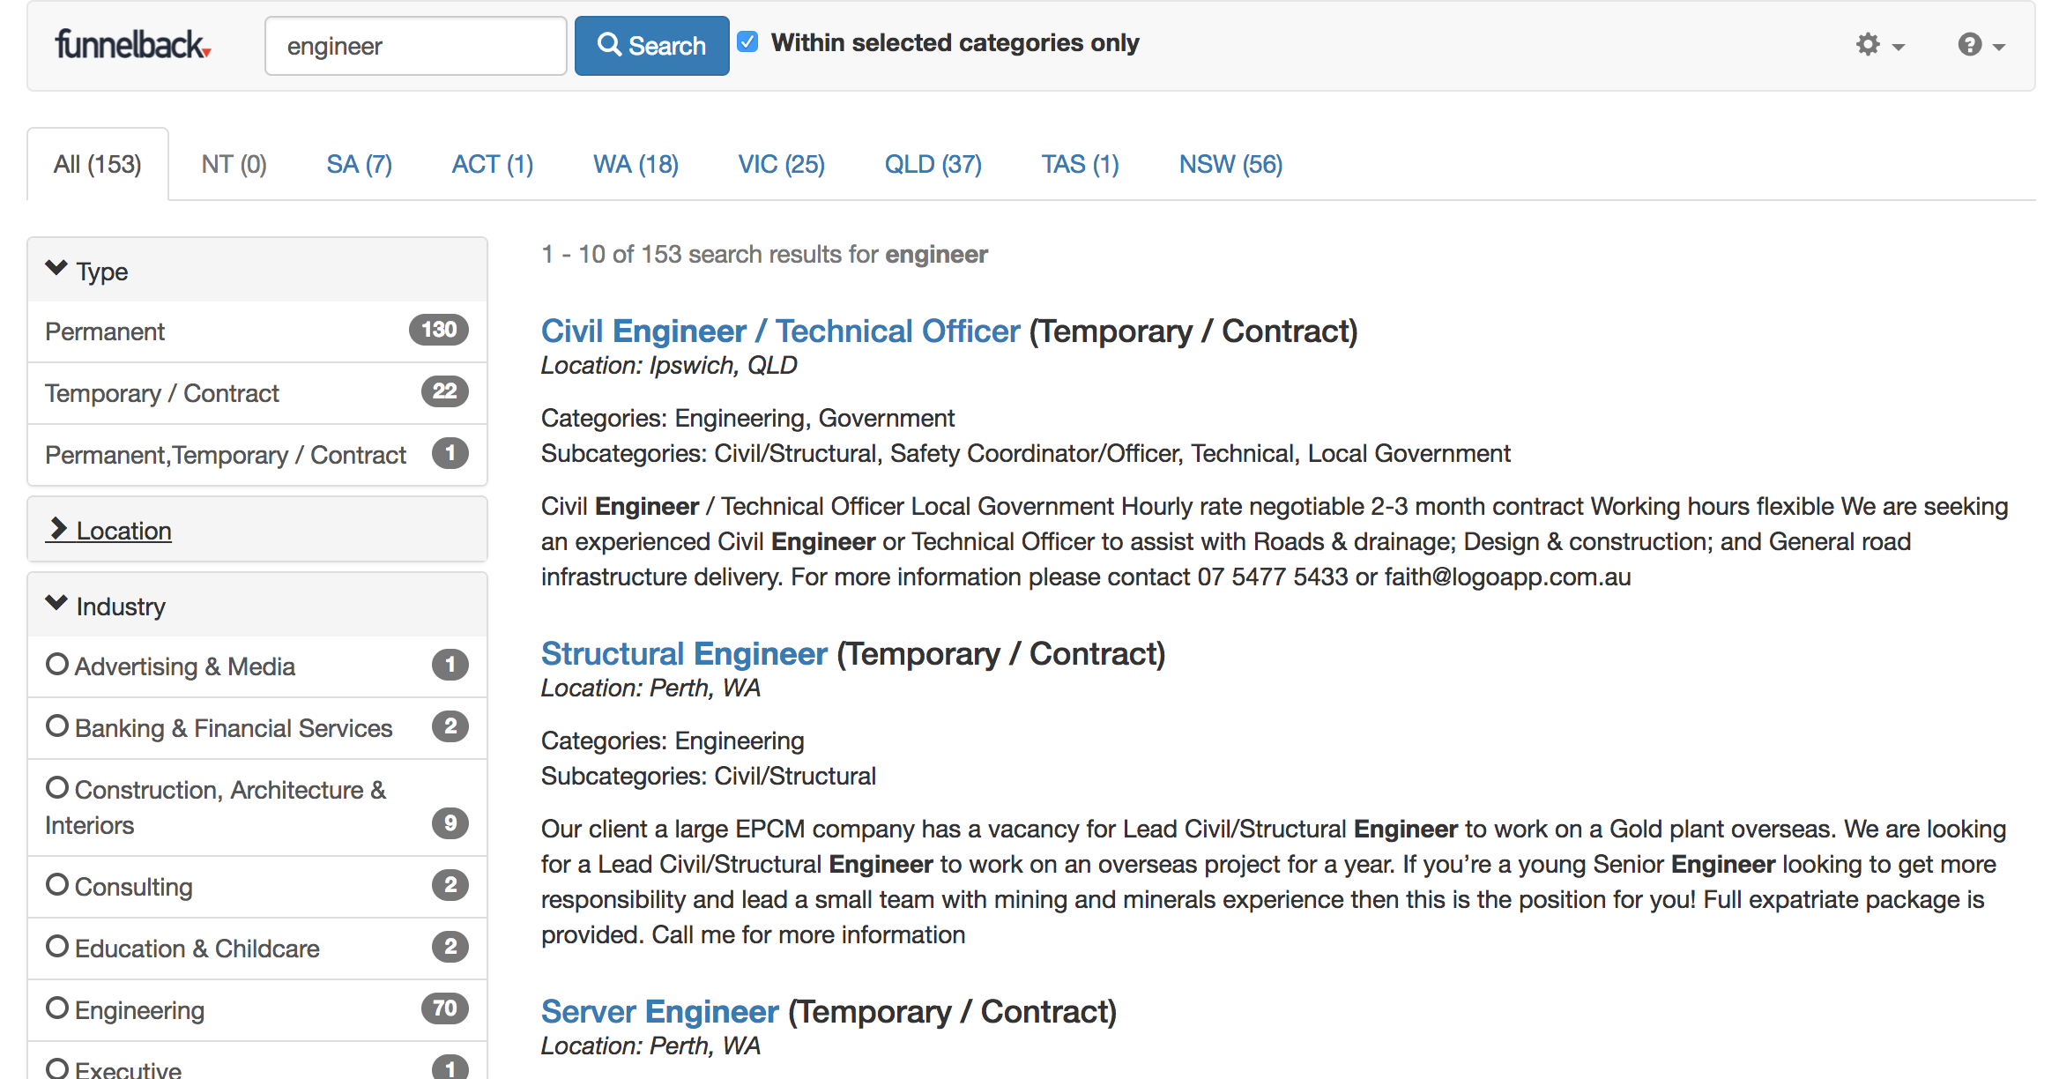Switch to the QLD (37) tab

933,164
